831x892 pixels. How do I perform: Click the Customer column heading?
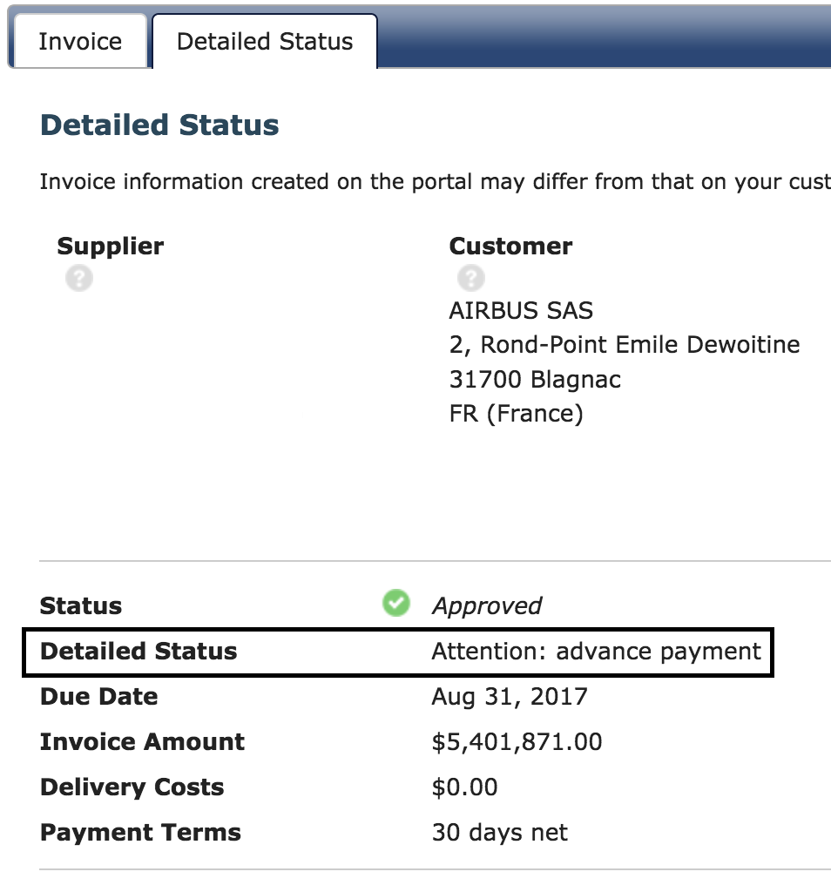510,247
